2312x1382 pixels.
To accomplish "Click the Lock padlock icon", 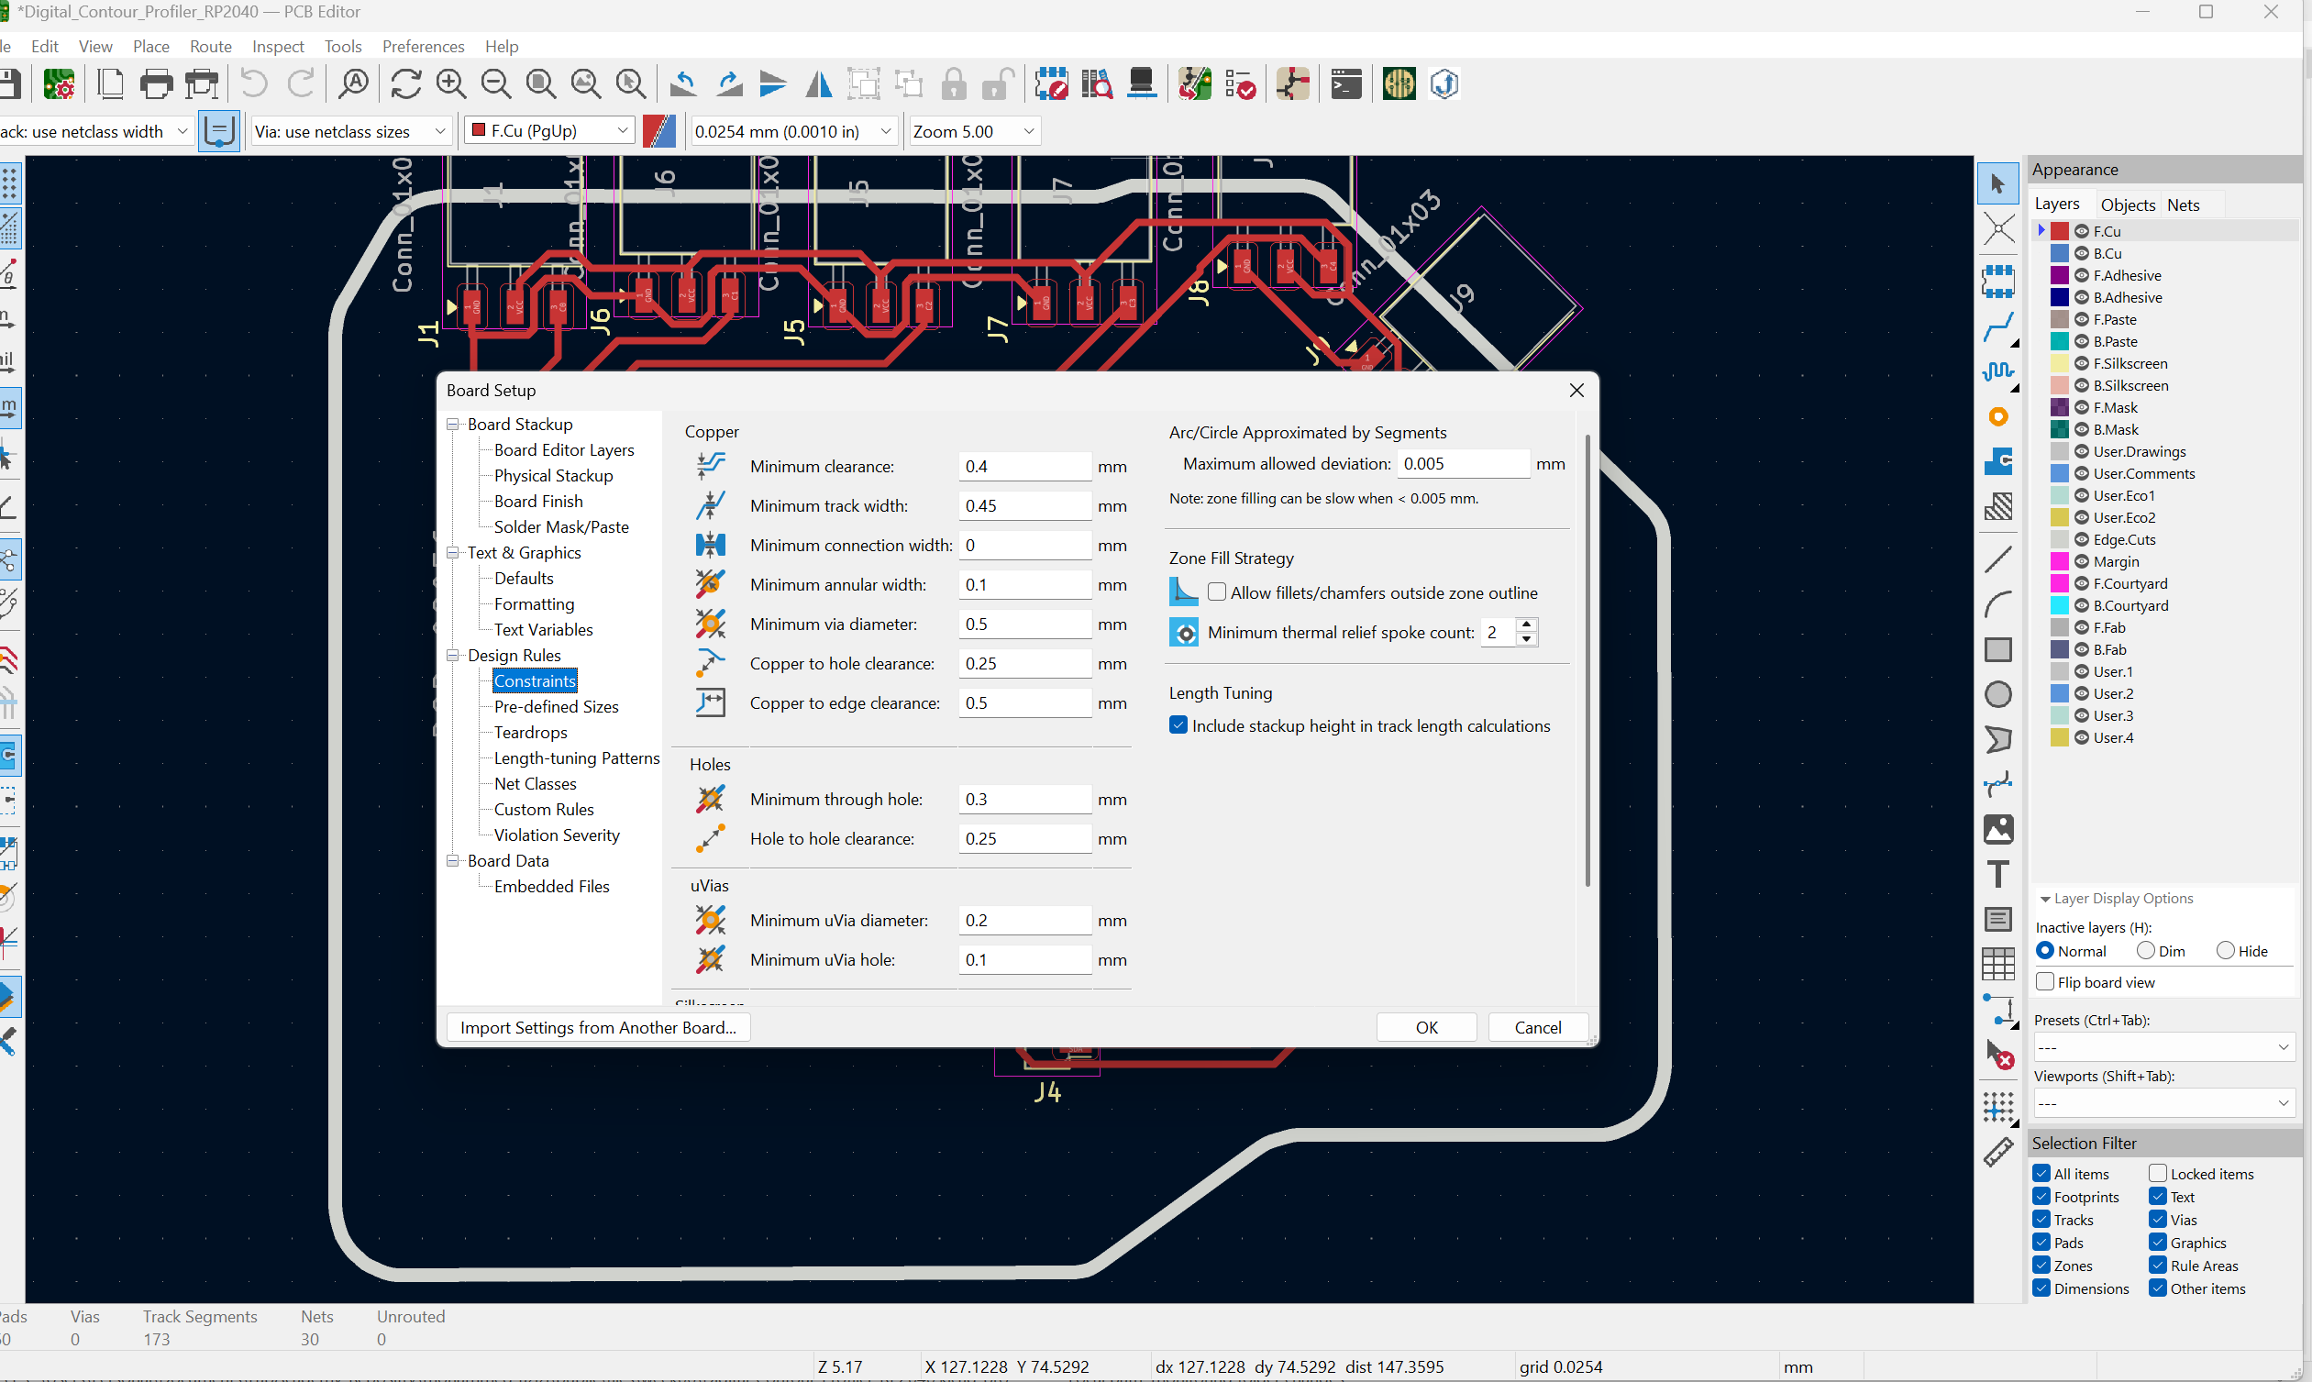I will click(x=954, y=84).
